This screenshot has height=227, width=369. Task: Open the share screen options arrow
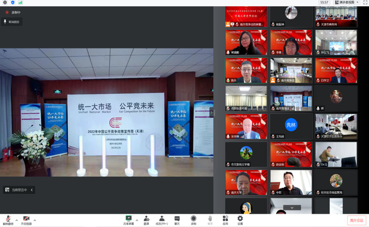point(137,220)
